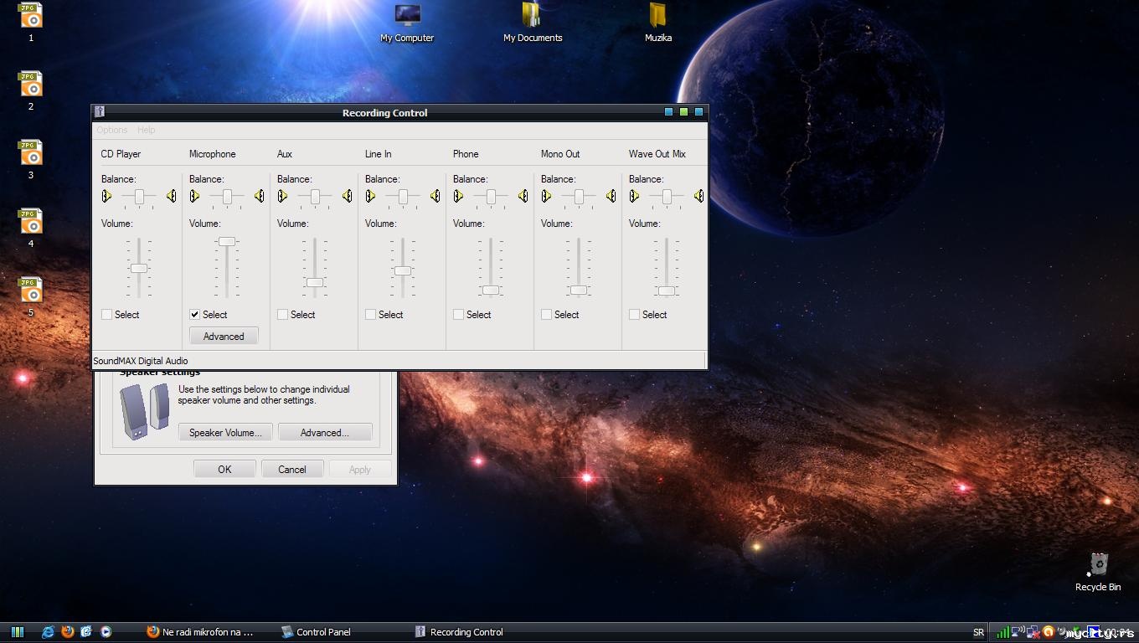Enable the CD Player Select checkbox
1139x643 pixels.
point(107,315)
